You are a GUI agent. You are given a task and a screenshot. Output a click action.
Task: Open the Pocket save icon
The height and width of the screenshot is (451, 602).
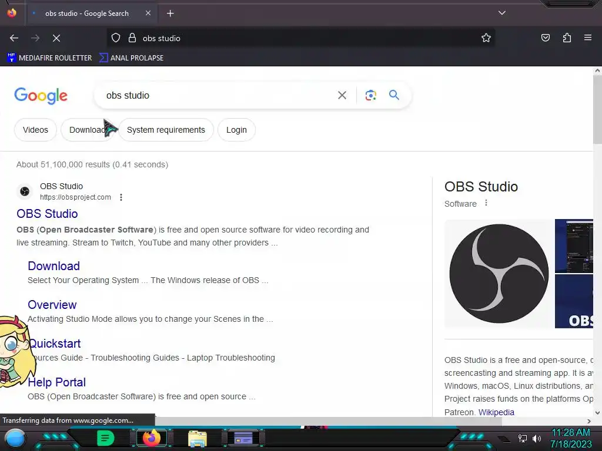(545, 38)
